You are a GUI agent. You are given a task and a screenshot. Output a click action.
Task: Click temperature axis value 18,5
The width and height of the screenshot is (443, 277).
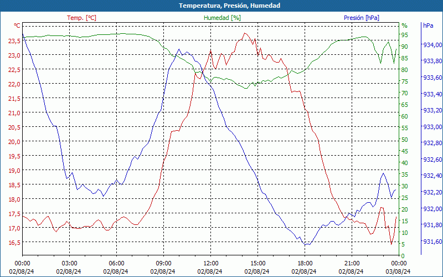pos(14,185)
